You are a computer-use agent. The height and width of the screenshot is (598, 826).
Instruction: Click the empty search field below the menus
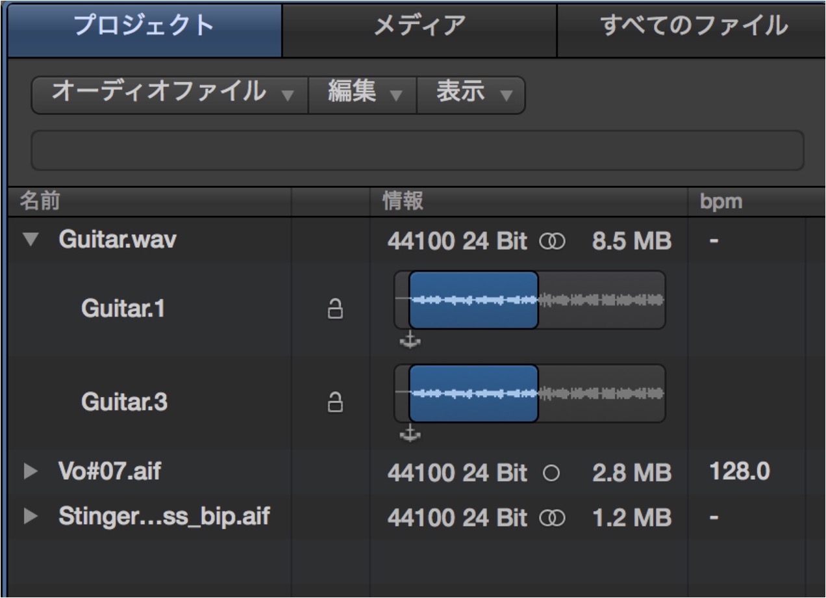[x=418, y=150]
